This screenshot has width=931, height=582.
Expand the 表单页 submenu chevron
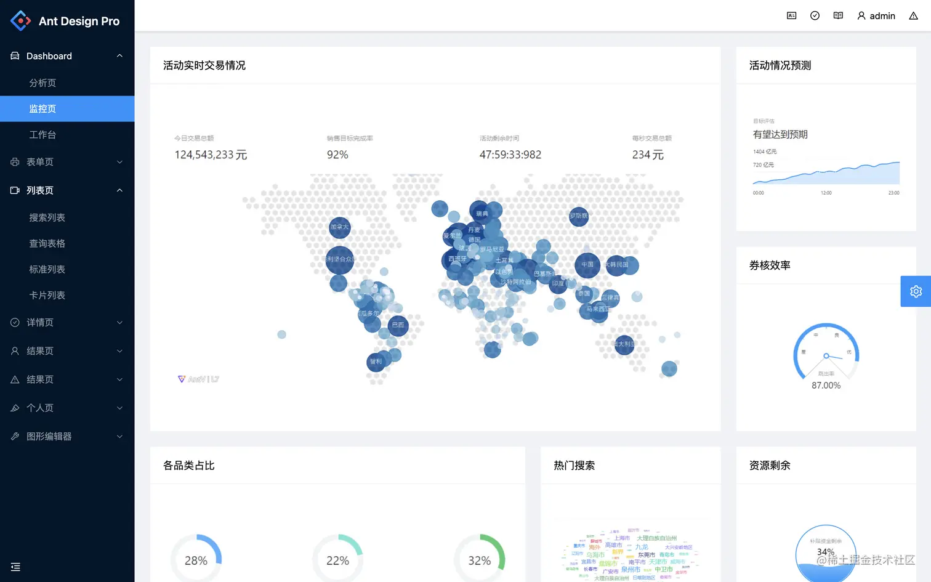(x=119, y=162)
